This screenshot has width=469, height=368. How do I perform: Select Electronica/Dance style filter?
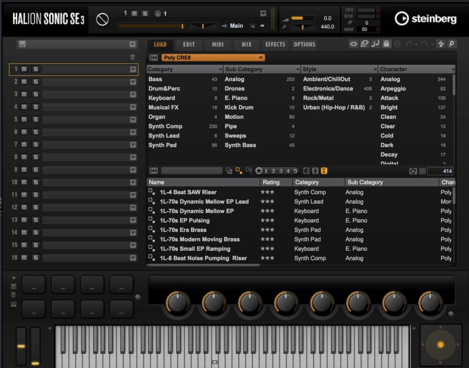[x=328, y=88]
